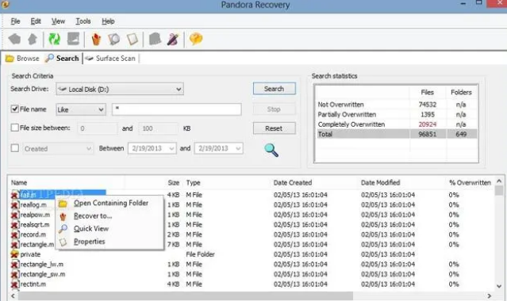Click the red recover basket toolbar icon
Viewport: 507px width, 301px height.
(96, 40)
